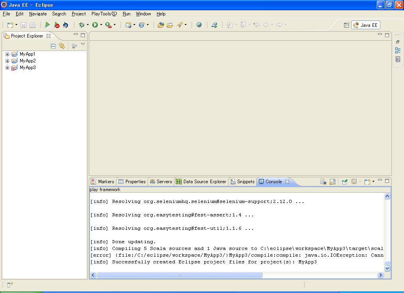This screenshot has width=404, height=293.
Task: Close the Project Explorer tab
Action: [x=49, y=36]
